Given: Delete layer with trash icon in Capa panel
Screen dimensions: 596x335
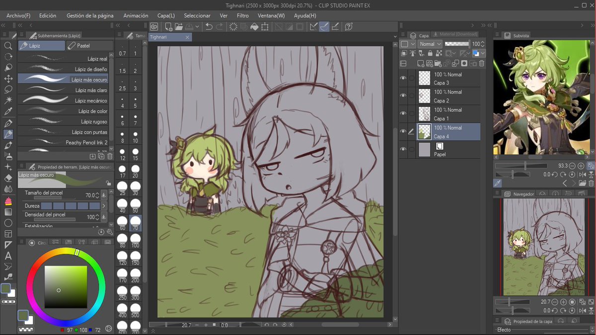Looking at the screenshot, I should pyautogui.click(x=481, y=64).
